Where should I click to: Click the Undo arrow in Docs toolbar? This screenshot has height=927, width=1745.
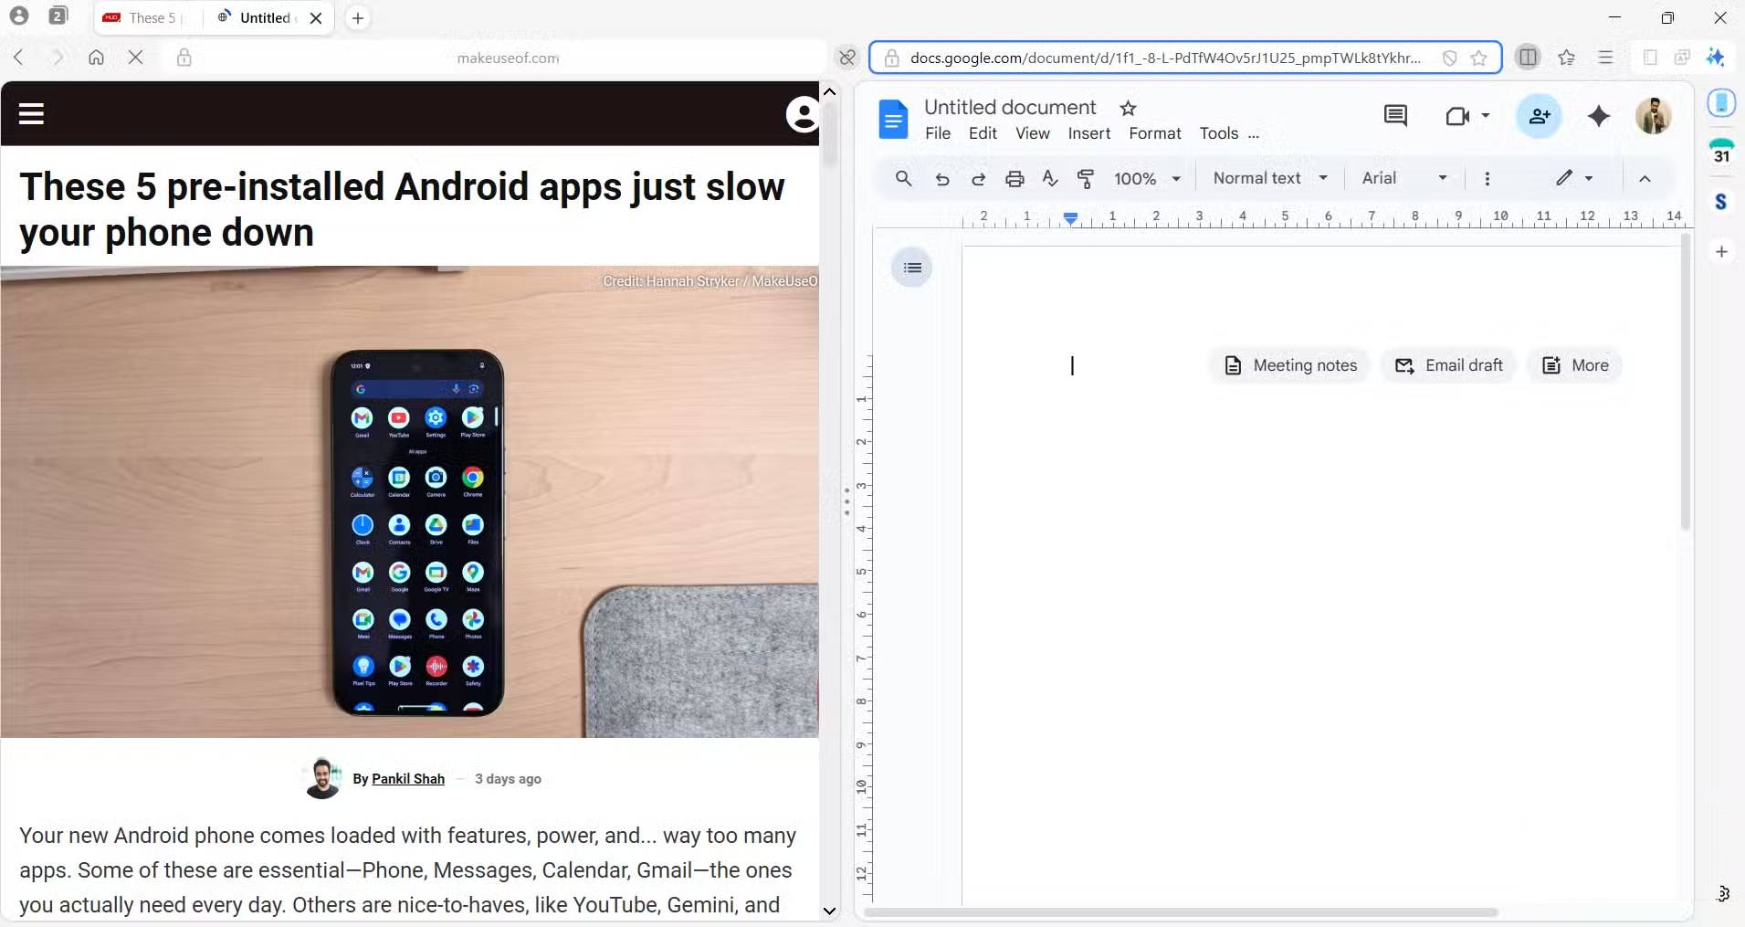click(941, 179)
